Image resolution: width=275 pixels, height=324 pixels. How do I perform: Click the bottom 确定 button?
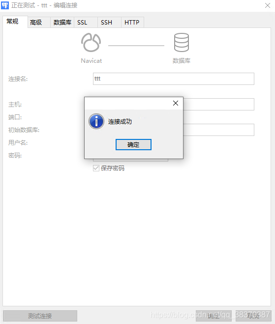[x=214, y=316]
